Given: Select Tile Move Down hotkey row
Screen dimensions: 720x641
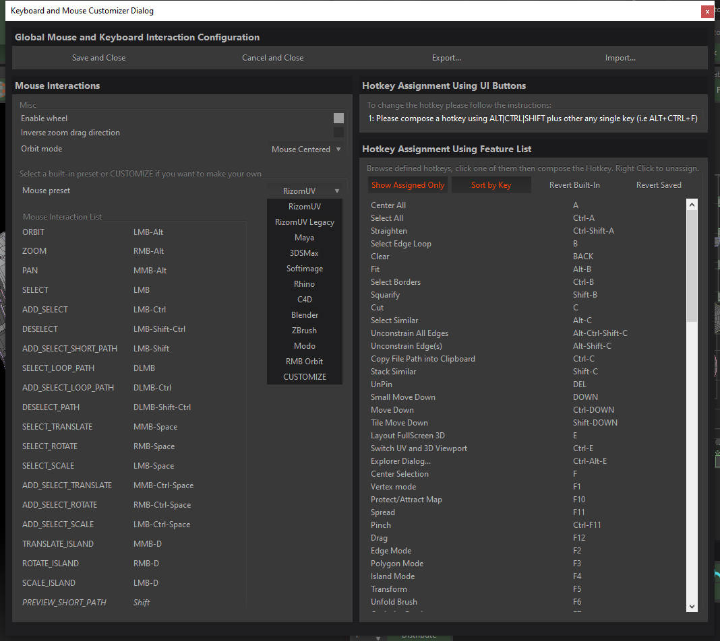Looking at the screenshot, I should pyautogui.click(x=526, y=423).
